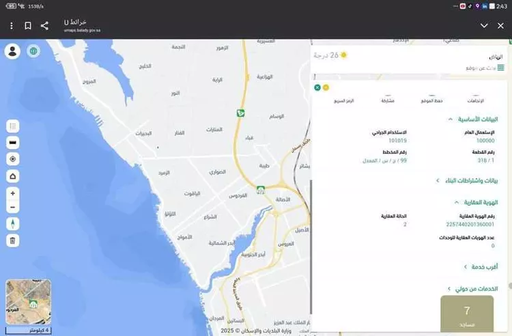This screenshot has height=336, width=512.
Task: Click the الياقوت district label on map
Action: (x=192, y=194)
